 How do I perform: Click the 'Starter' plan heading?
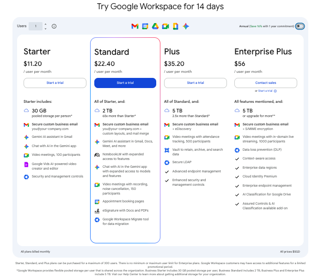pos(37,52)
